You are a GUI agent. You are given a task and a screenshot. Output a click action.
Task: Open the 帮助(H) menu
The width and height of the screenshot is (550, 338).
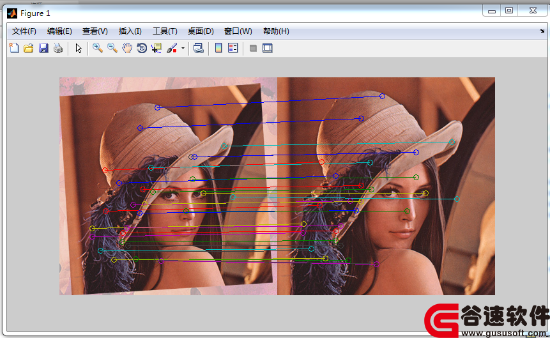tap(276, 31)
